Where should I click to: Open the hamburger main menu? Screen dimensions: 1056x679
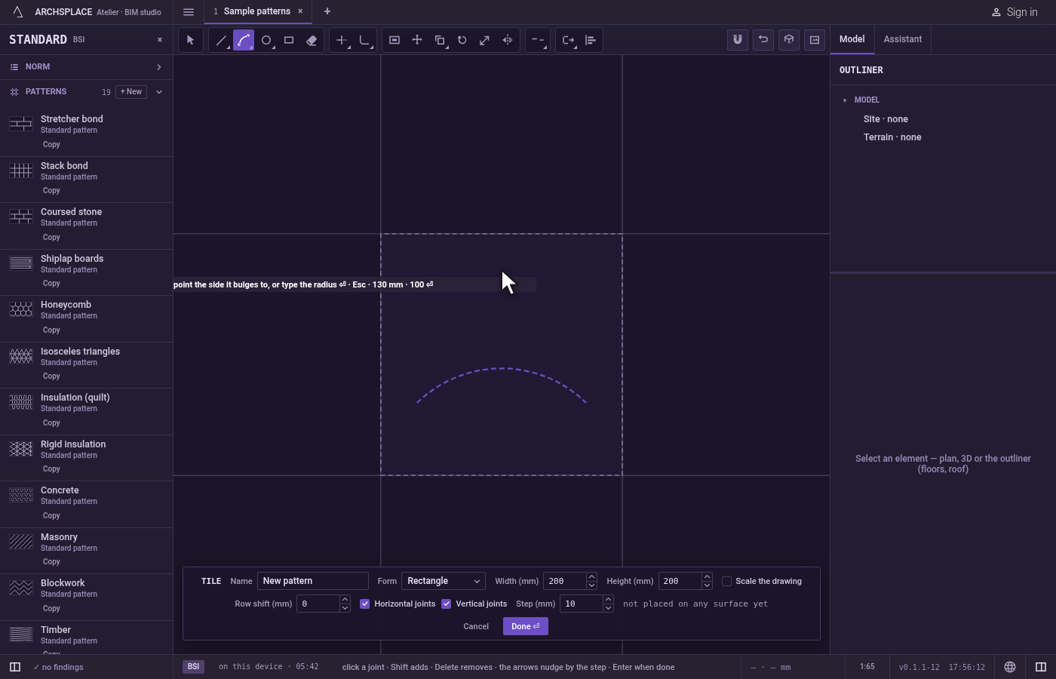[189, 12]
